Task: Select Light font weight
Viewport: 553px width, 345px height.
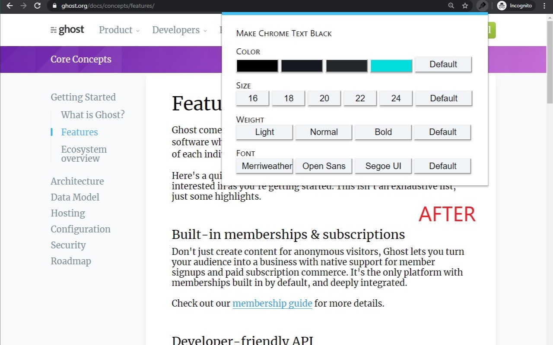Action: (x=264, y=132)
